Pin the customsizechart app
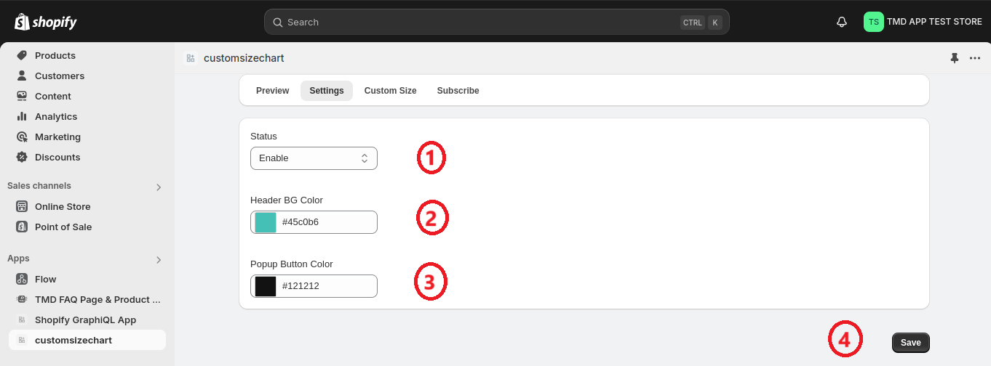This screenshot has height=366, width=991. [955, 58]
